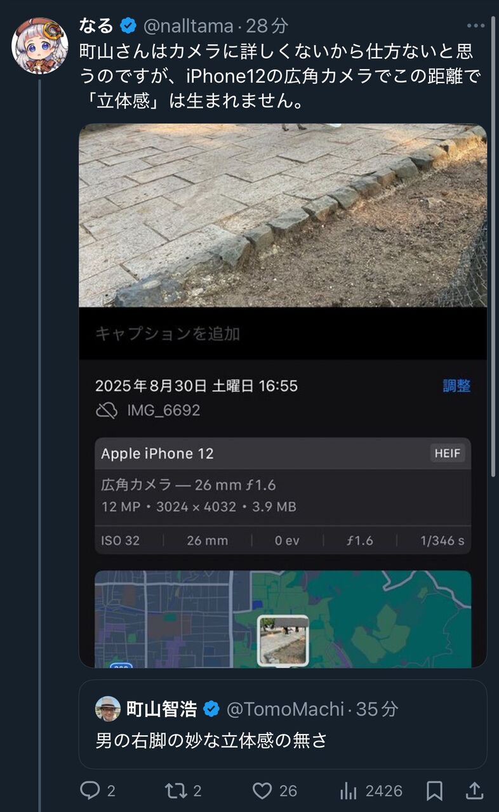View analytics icon showing 2426 views

[x=348, y=790]
